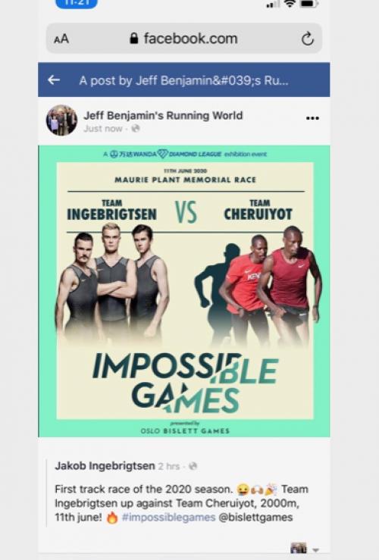Tap the battery status icon

[x=309, y=4]
